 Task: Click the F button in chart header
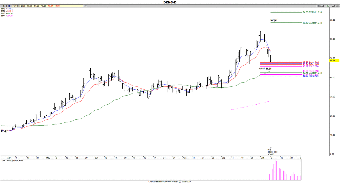[7, 6]
